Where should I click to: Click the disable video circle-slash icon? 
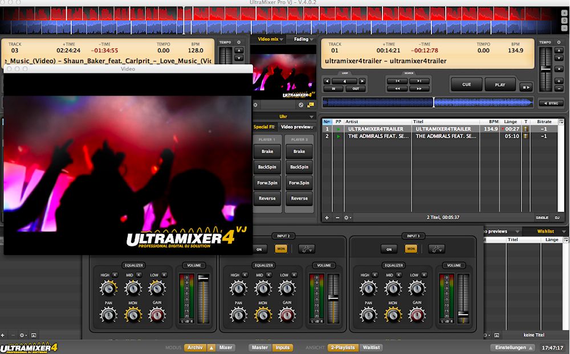pyautogui.click(x=301, y=105)
